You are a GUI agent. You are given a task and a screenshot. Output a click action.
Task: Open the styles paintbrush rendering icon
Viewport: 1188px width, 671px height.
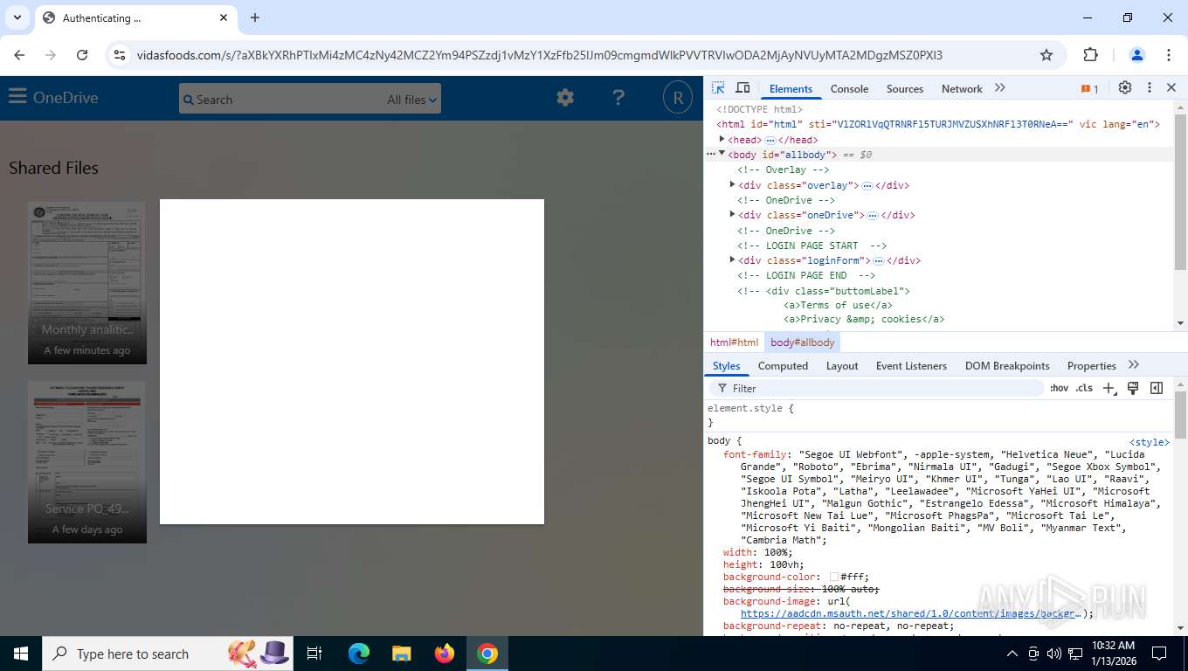(1133, 389)
